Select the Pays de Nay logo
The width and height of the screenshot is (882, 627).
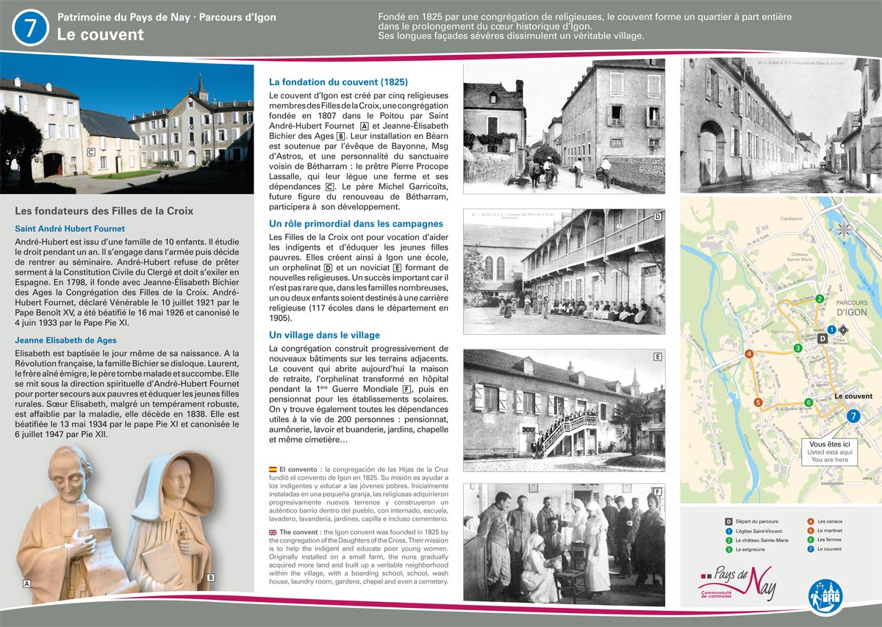(737, 582)
